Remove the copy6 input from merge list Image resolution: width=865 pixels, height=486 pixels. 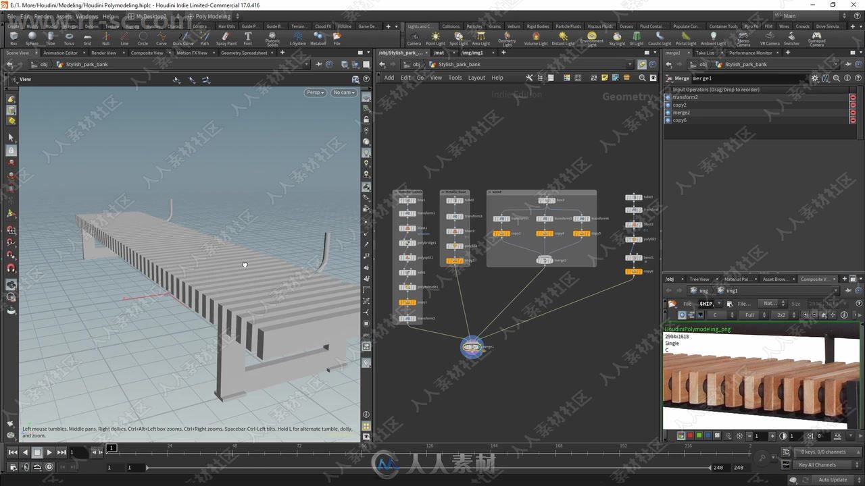coord(852,120)
